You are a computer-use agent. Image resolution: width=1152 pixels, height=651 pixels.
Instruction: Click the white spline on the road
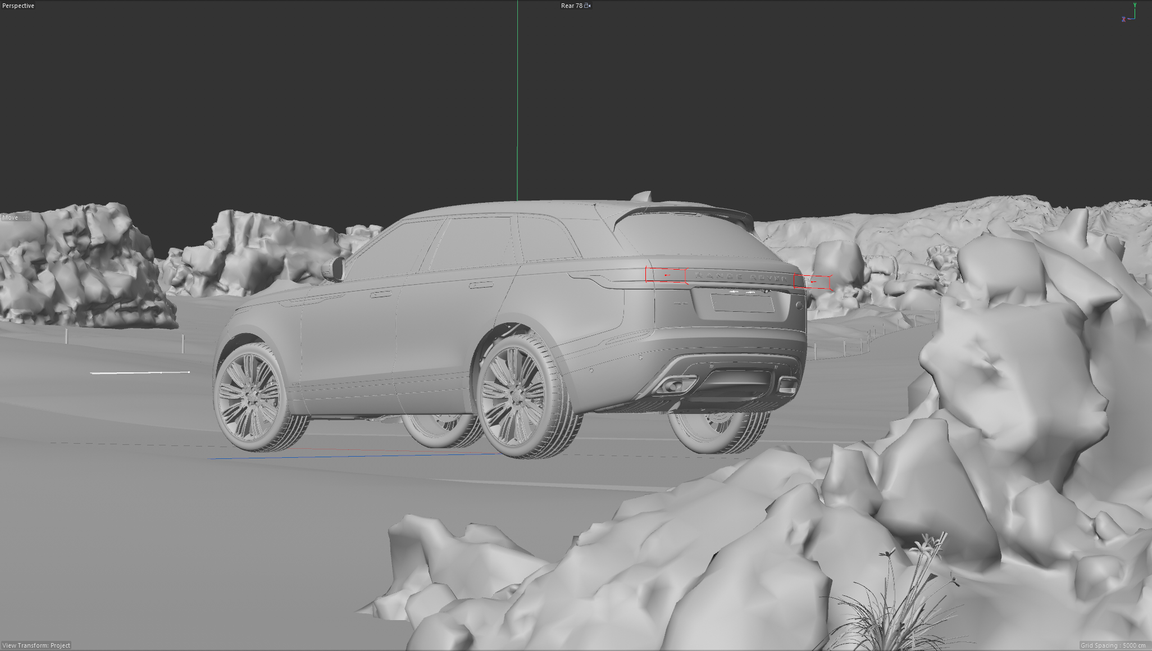pos(139,372)
